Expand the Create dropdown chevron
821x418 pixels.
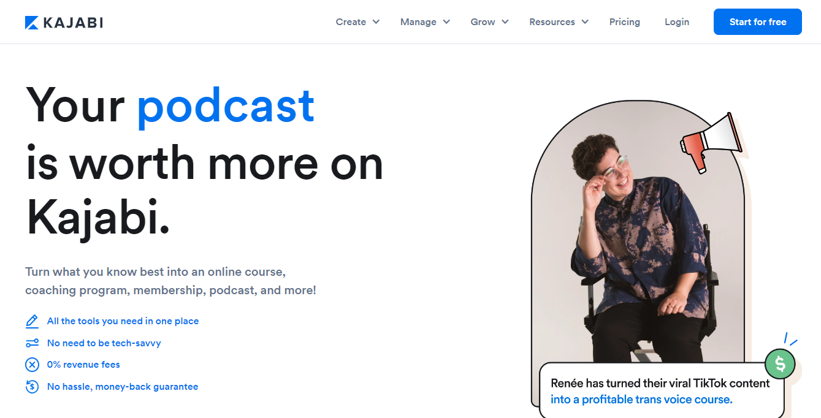point(376,22)
